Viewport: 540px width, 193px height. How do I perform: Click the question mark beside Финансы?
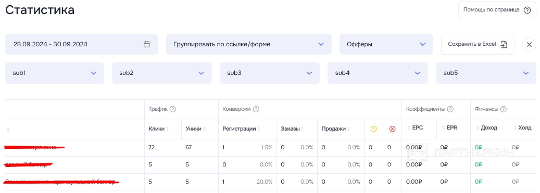(x=503, y=109)
